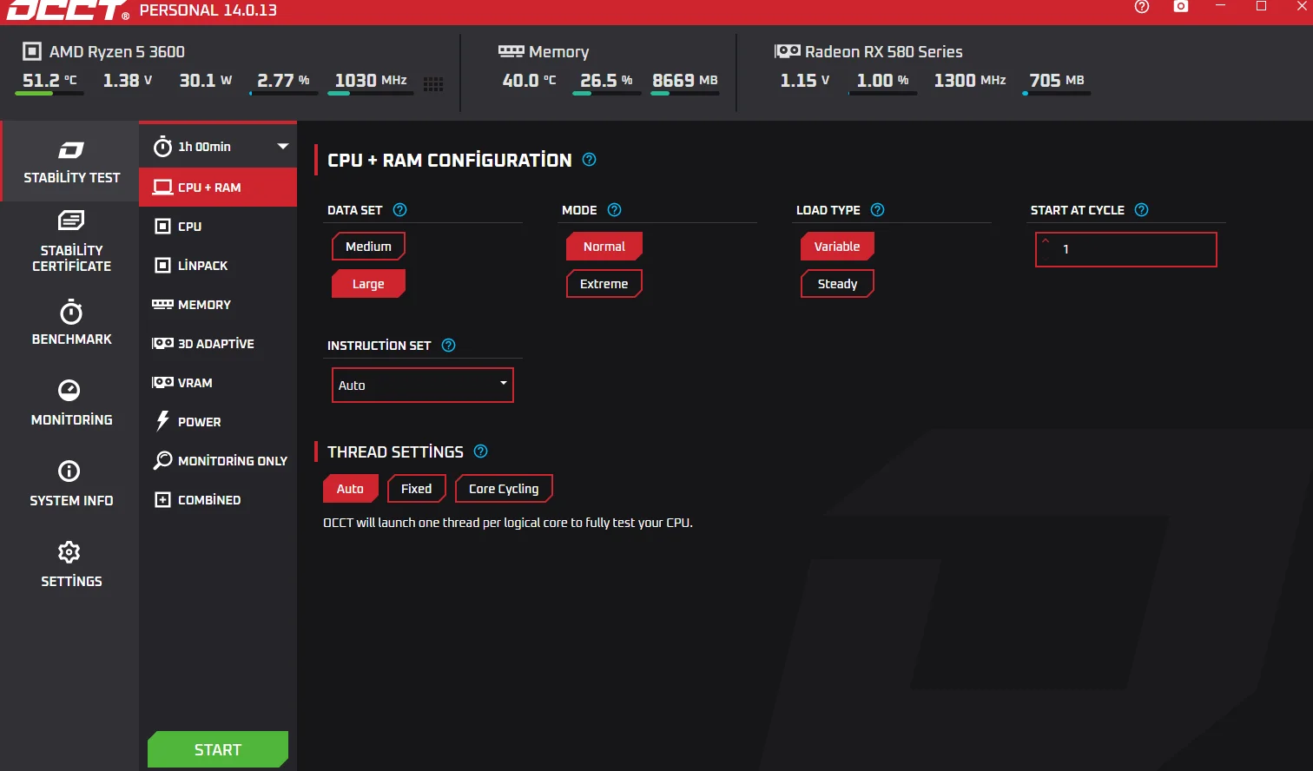Viewport: 1313px width, 771px height.
Task: Click the GPU voltage 1.15 V reading
Action: (805, 81)
